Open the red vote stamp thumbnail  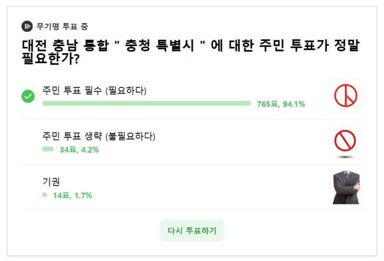pyautogui.click(x=346, y=96)
